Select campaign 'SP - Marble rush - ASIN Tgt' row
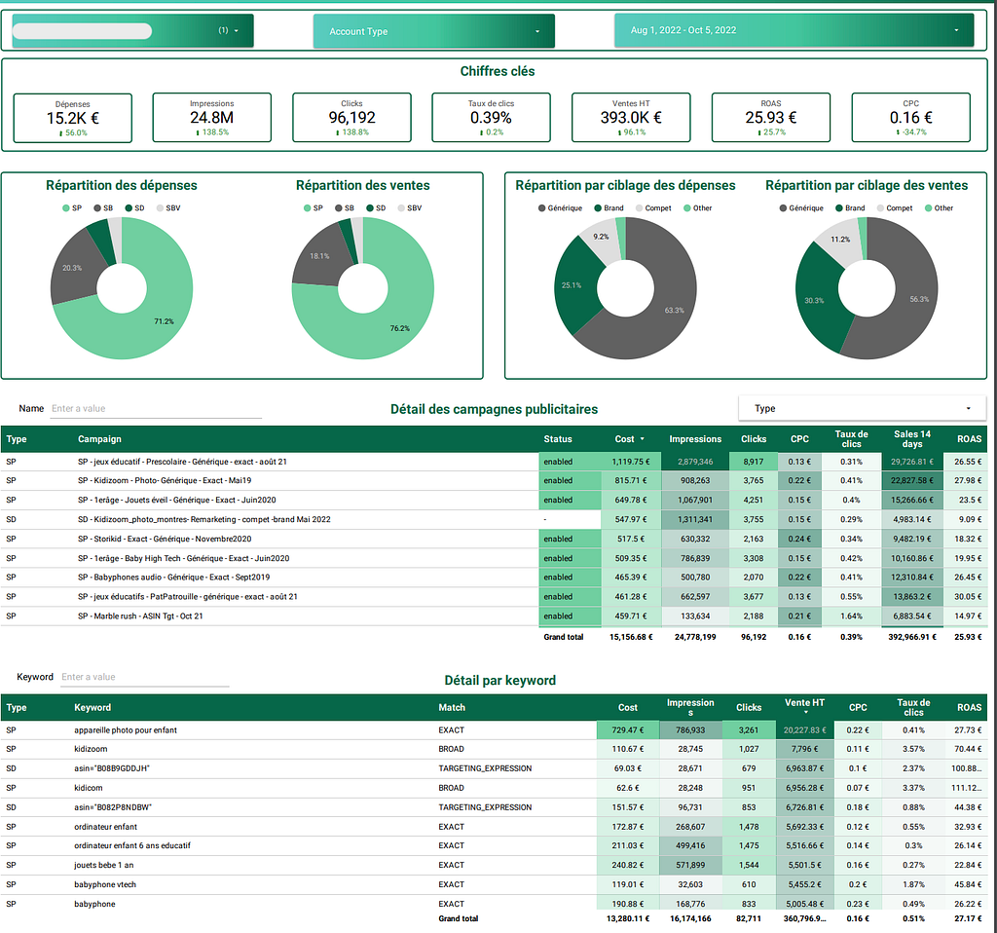This screenshot has height=933, width=997. (x=493, y=616)
